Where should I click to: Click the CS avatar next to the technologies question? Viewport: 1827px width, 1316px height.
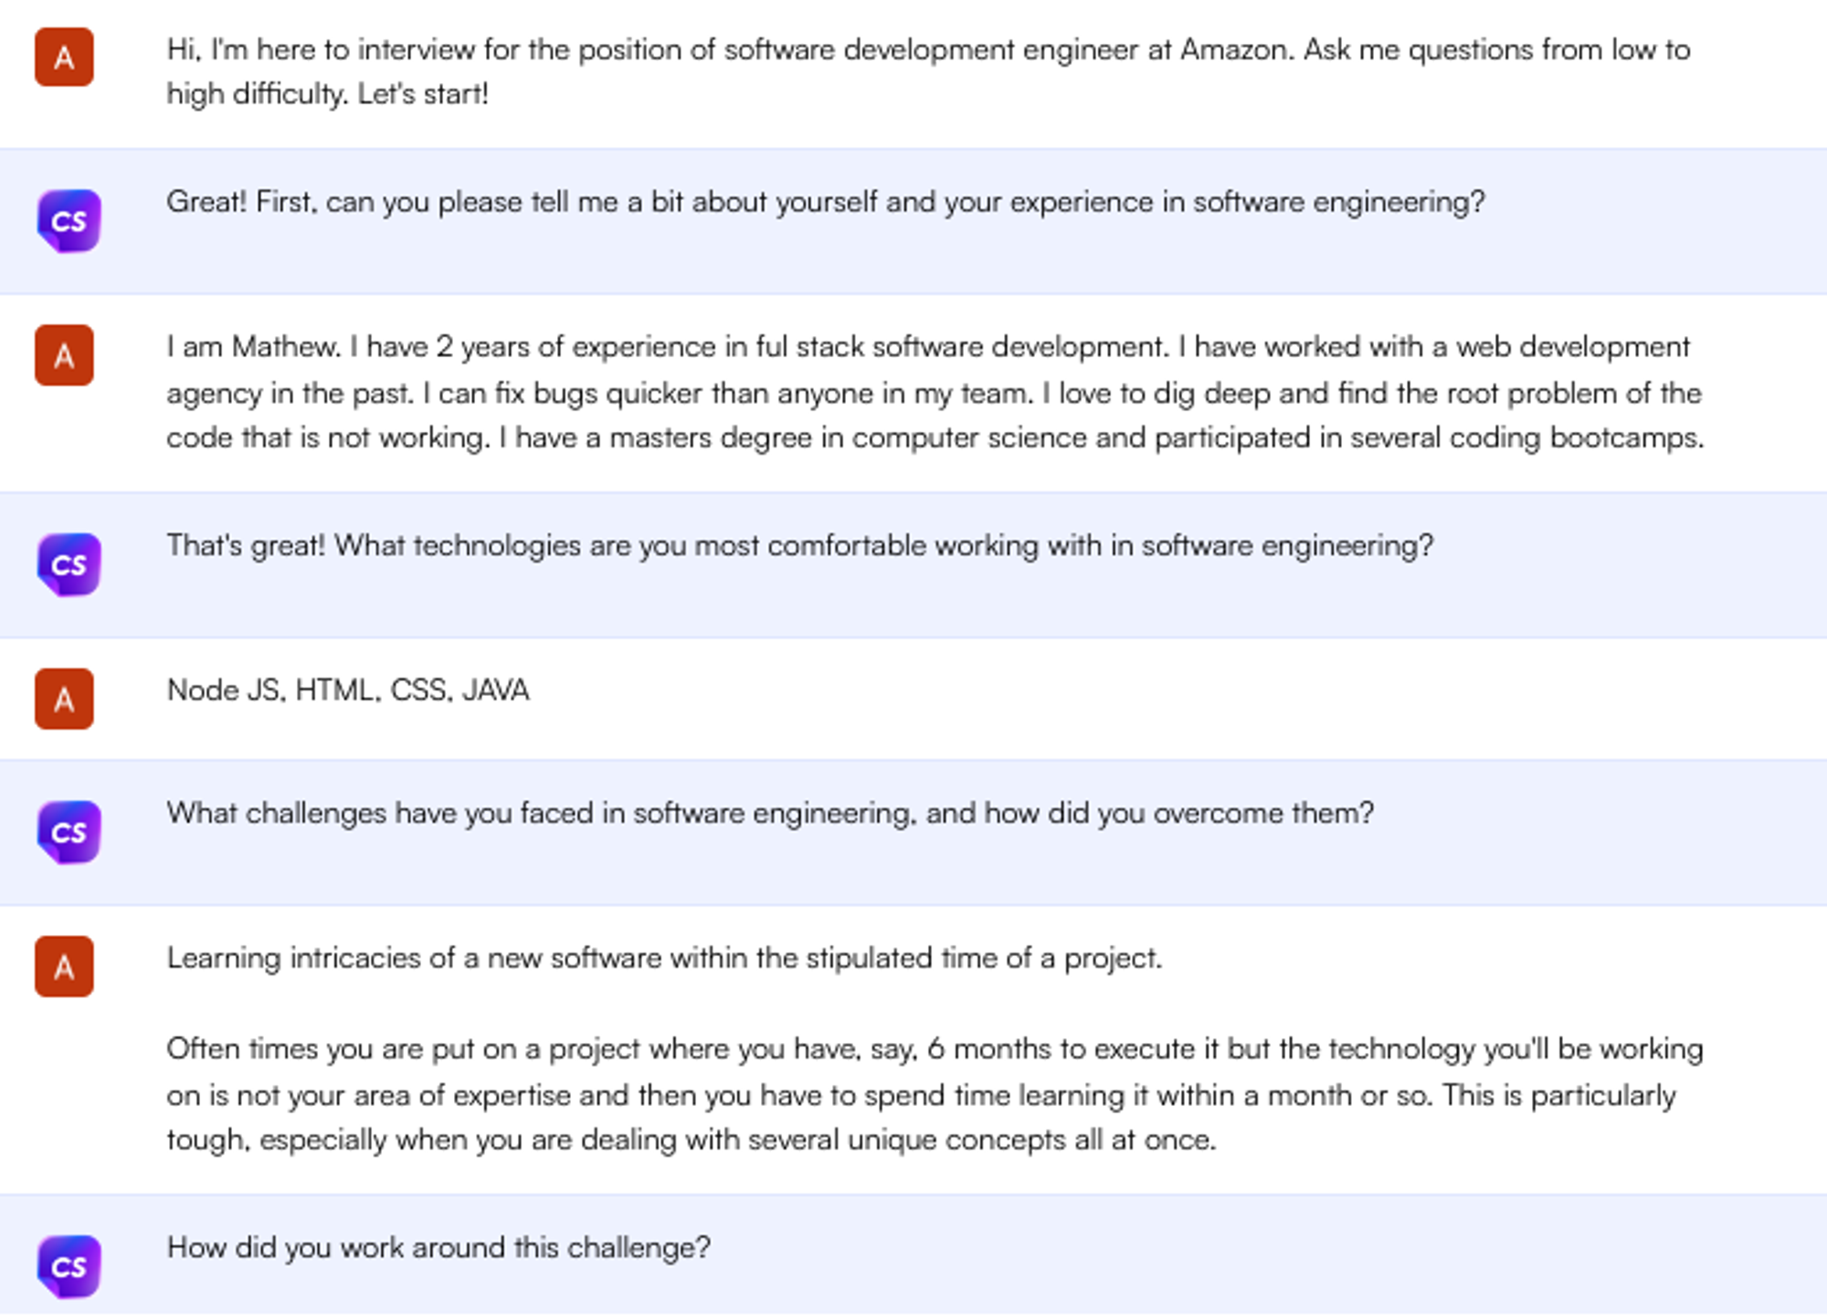coord(68,563)
